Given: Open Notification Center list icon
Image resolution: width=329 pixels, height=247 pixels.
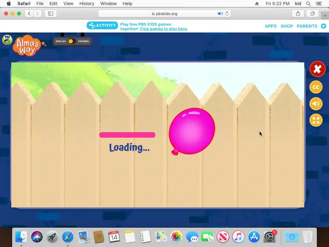Looking at the screenshot, I should click(319, 4).
